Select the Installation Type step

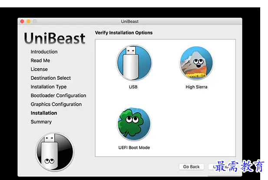(49, 87)
